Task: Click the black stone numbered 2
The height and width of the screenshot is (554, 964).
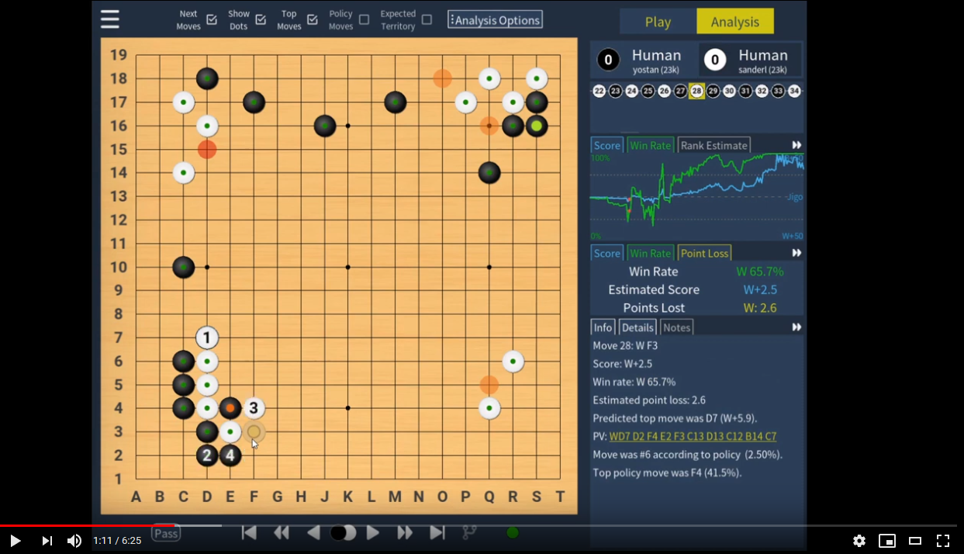Action: coord(207,455)
